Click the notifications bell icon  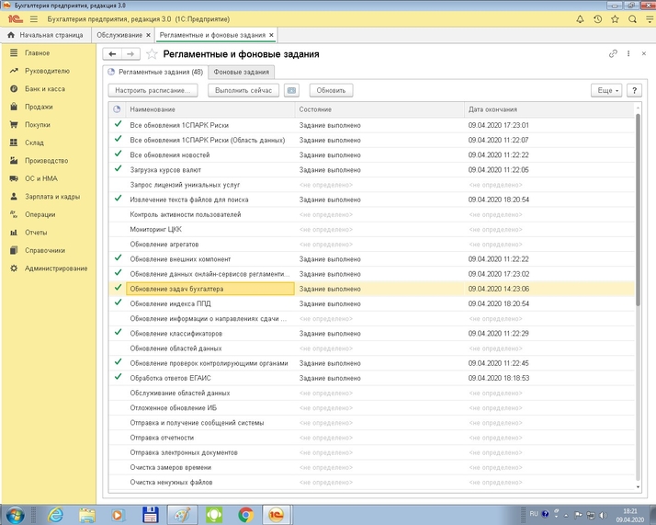point(580,19)
